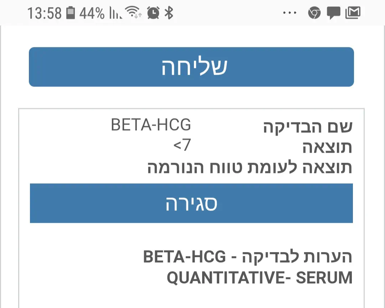The image size is (385, 308).
Task: Tap the Gmail notification icon
Action: pyautogui.click(x=353, y=14)
